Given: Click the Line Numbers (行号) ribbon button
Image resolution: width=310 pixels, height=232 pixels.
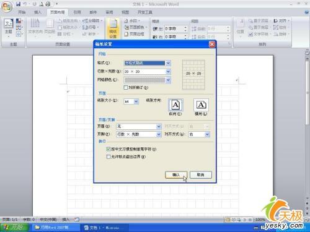Looking at the screenshot, I should tap(91, 27).
